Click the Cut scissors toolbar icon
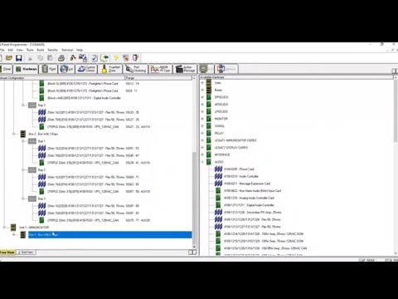Screen dimensions: 398x299 coord(30,58)
